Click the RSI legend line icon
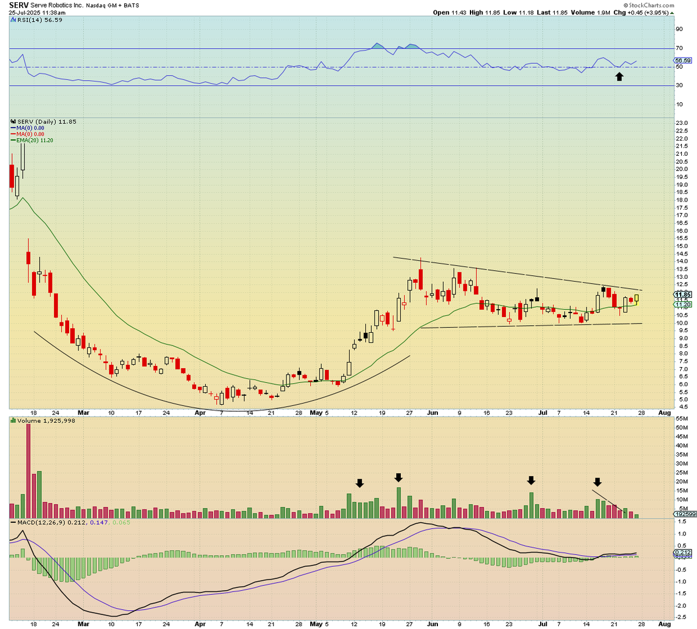The image size is (697, 629). [x=13, y=20]
